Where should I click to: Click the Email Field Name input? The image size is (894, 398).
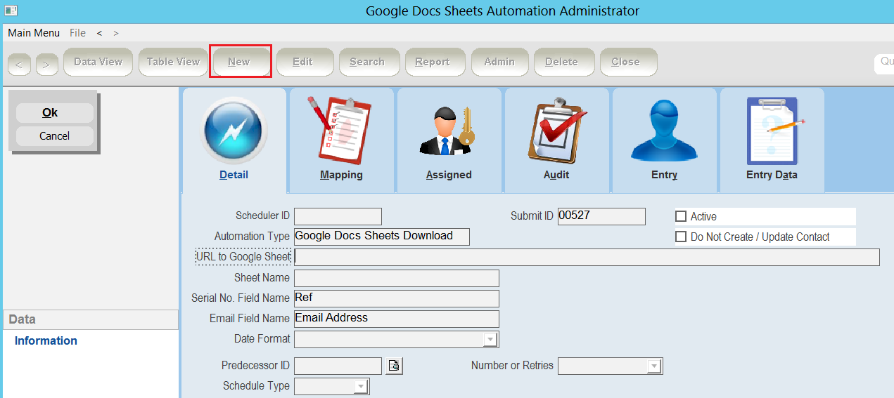(x=397, y=319)
